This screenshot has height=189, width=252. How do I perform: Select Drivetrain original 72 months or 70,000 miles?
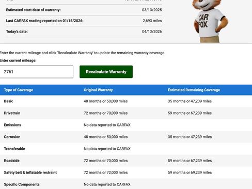point(106,113)
